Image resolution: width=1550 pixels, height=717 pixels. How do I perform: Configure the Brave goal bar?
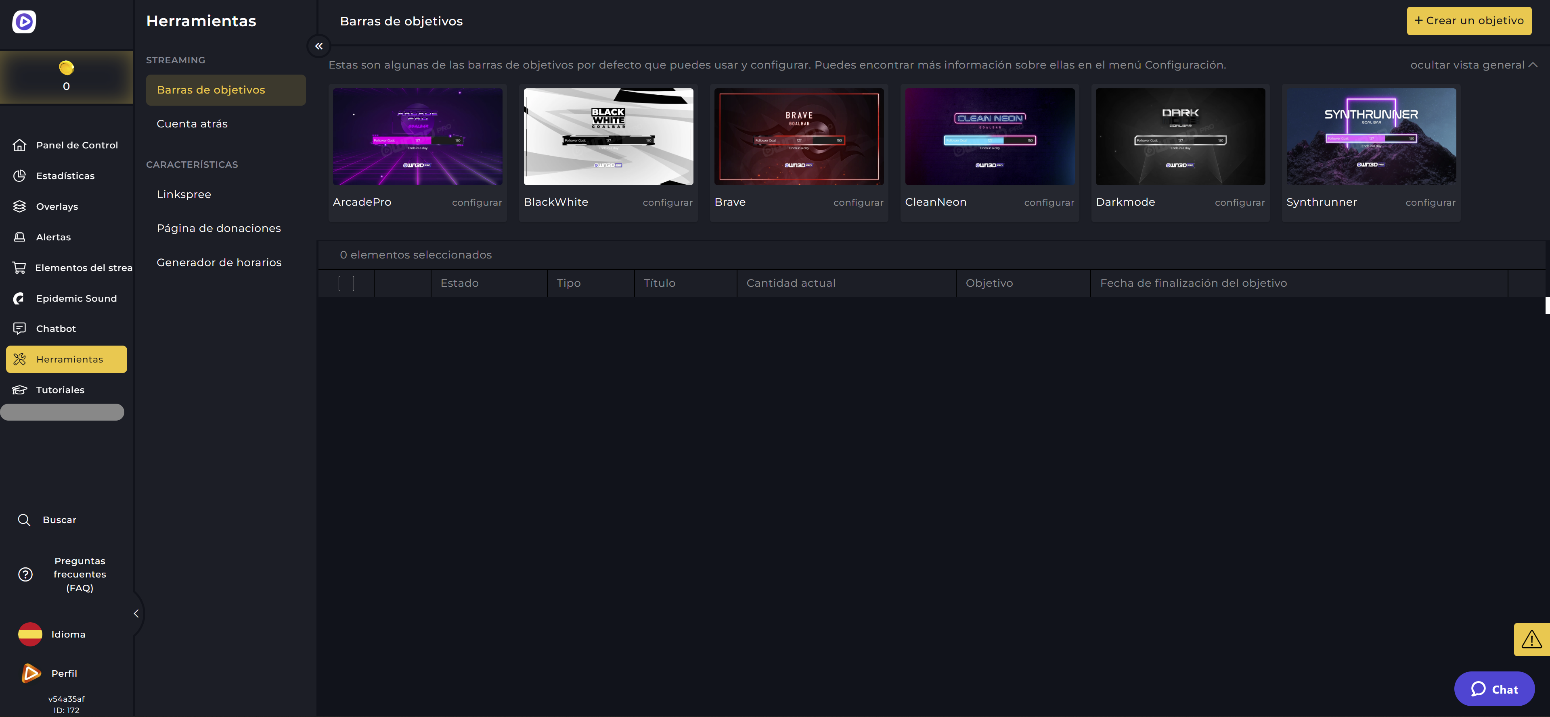tap(858, 202)
